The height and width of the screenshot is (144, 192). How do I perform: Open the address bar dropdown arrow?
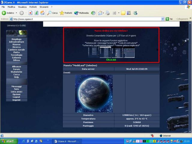point(163,19)
